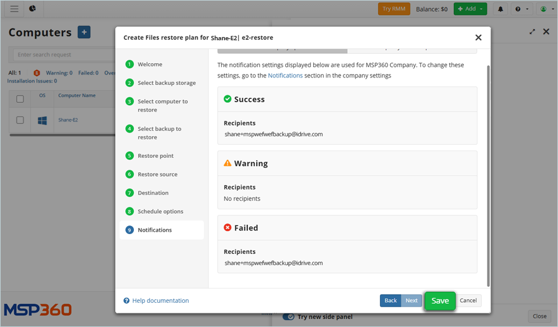Close the restore plan dialog
The width and height of the screenshot is (558, 327).
click(x=478, y=37)
